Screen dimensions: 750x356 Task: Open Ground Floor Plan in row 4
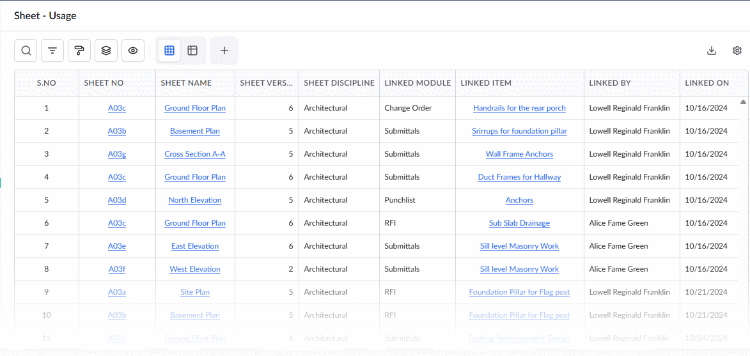pyautogui.click(x=195, y=177)
